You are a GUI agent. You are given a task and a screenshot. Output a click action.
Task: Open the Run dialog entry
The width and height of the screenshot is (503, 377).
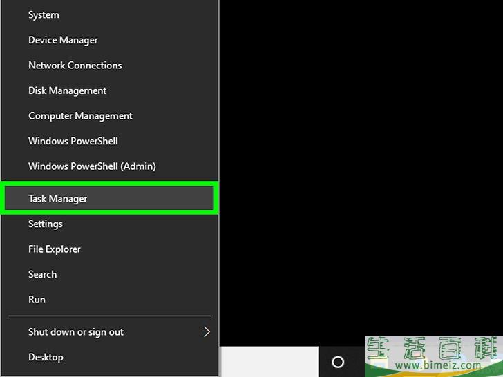tap(109, 300)
